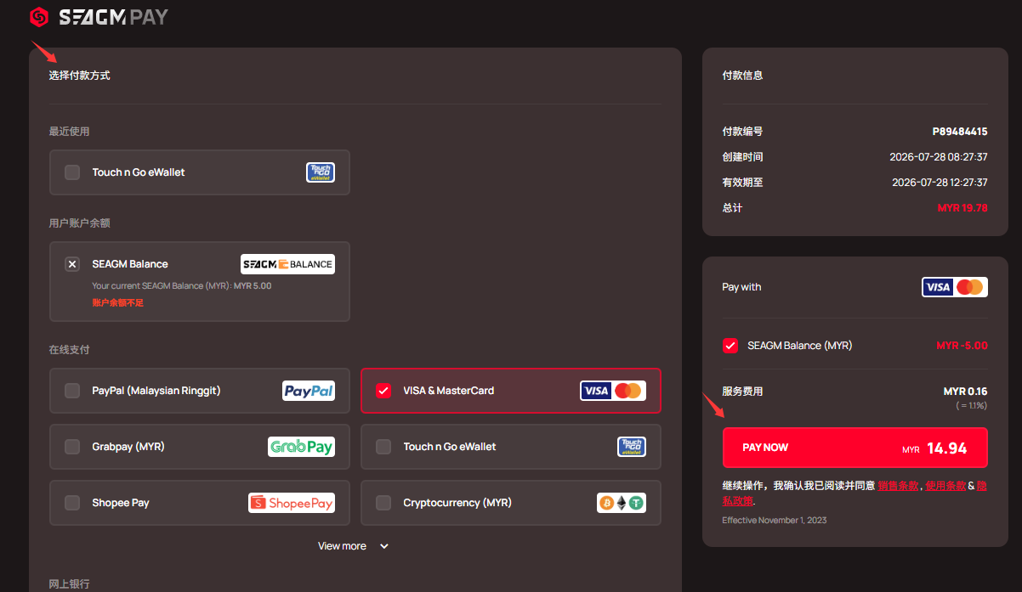Image resolution: width=1022 pixels, height=592 pixels.
Task: Click the payment number P89484415
Action: (960, 132)
